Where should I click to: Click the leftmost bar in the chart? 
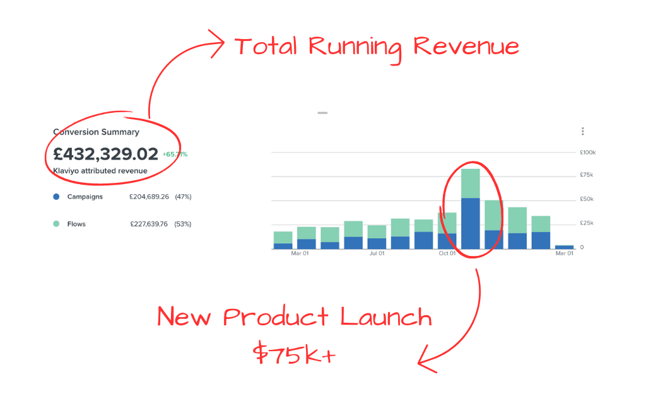[283, 241]
